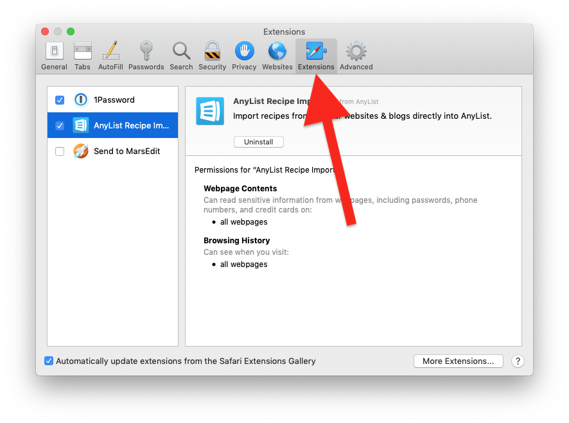Click the More Extensions... button

click(459, 361)
